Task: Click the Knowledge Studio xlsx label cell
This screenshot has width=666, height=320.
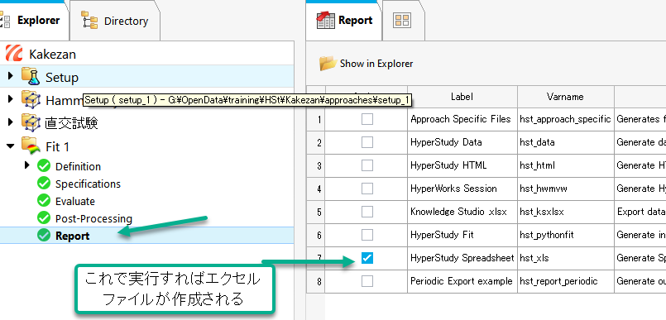Action: 462,212
